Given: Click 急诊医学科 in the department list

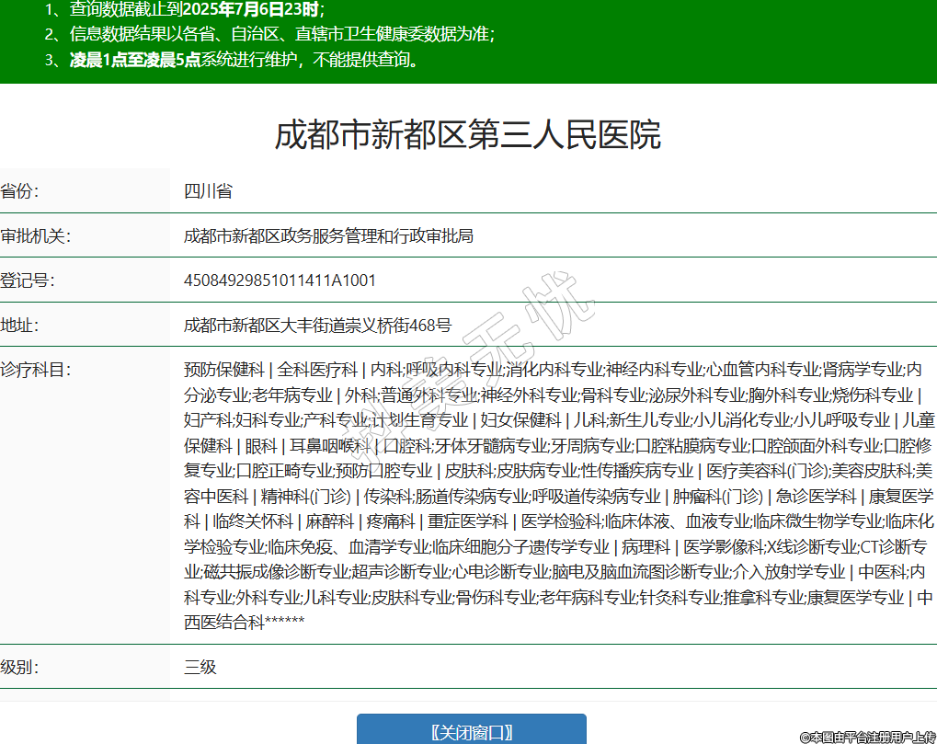Looking at the screenshot, I should [814, 497].
